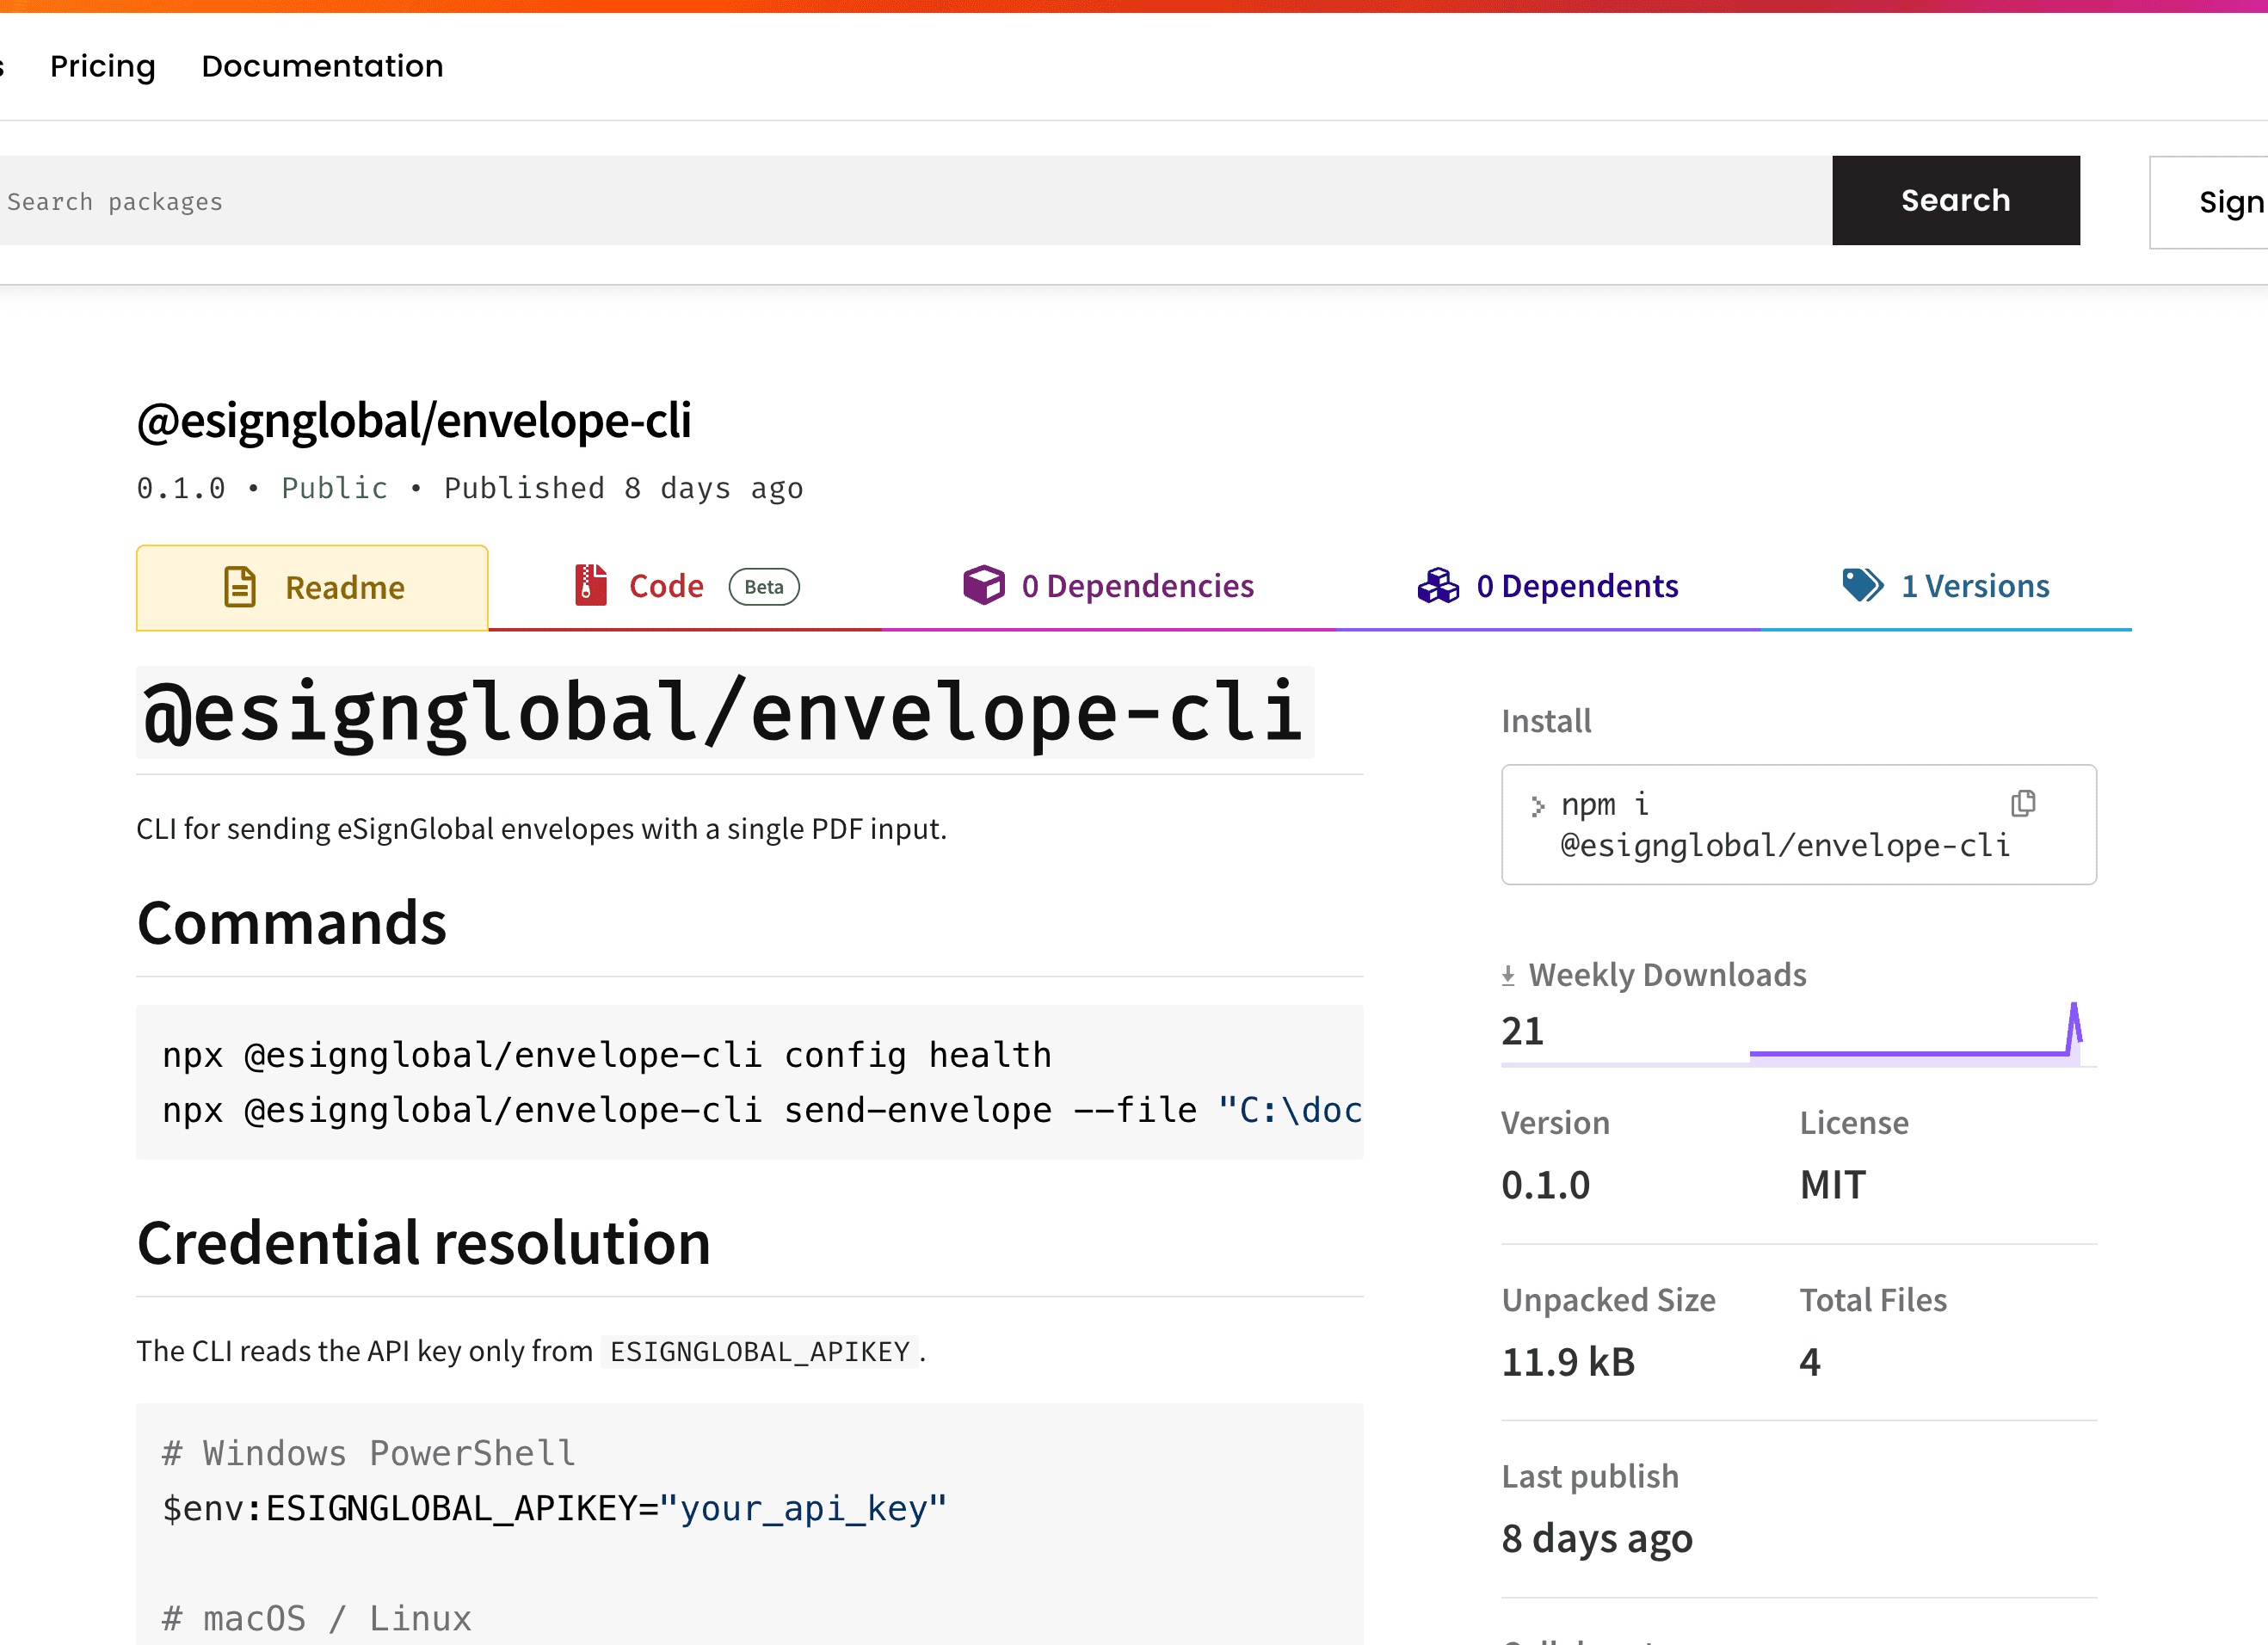2268x1645 pixels.
Task: Click the Last publish '8 days ago' value
Action: point(1597,1539)
